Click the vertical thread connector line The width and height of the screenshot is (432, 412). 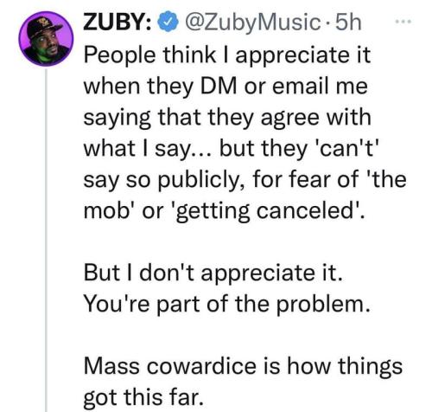46,241
